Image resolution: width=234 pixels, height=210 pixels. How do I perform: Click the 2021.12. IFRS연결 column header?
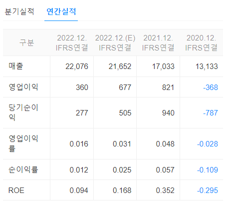coord(158,42)
